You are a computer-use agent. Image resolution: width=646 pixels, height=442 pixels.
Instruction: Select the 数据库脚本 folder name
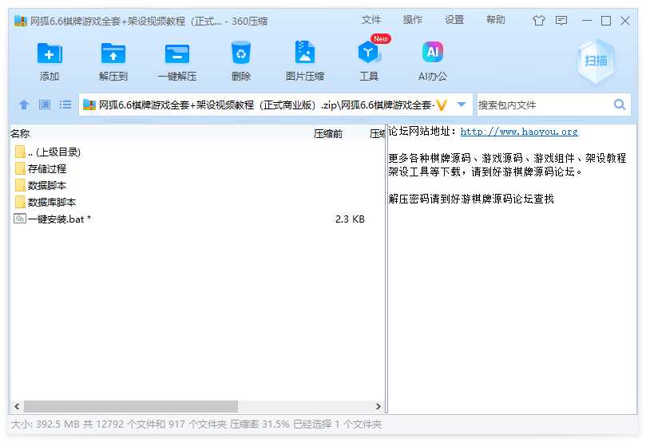[52, 203]
